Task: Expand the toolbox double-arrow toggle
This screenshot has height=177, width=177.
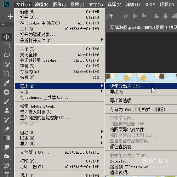Action: (3, 24)
